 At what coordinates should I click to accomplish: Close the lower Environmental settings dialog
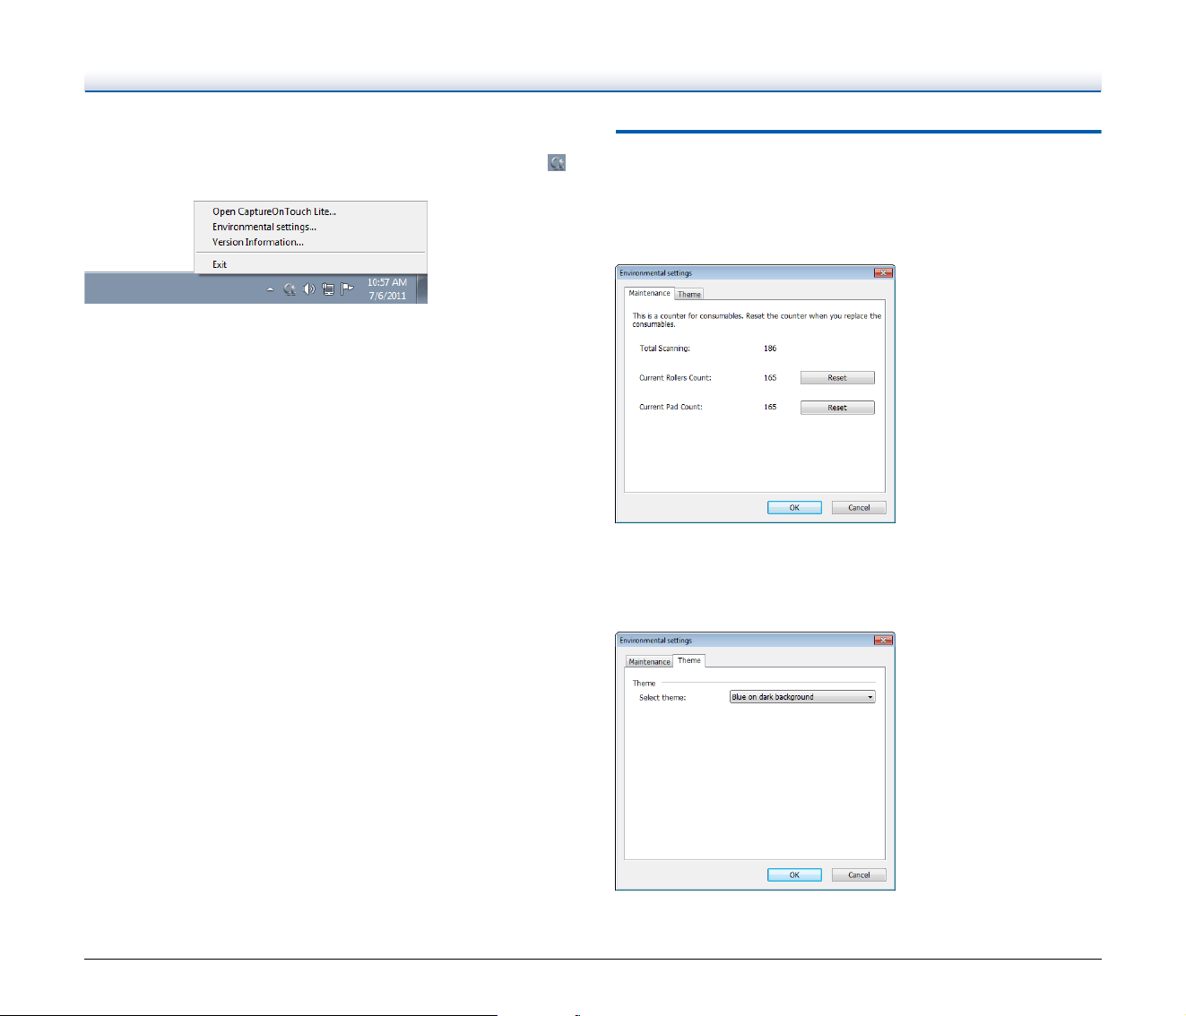[883, 640]
